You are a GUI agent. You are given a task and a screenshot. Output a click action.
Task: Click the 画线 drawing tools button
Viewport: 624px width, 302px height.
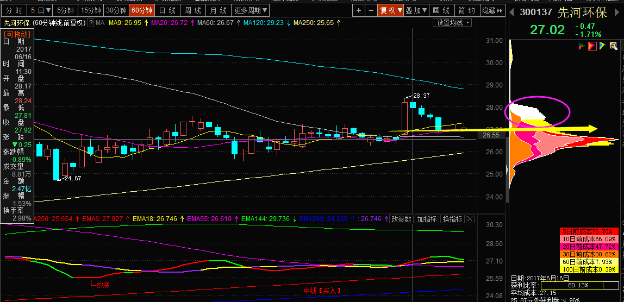[441, 10]
